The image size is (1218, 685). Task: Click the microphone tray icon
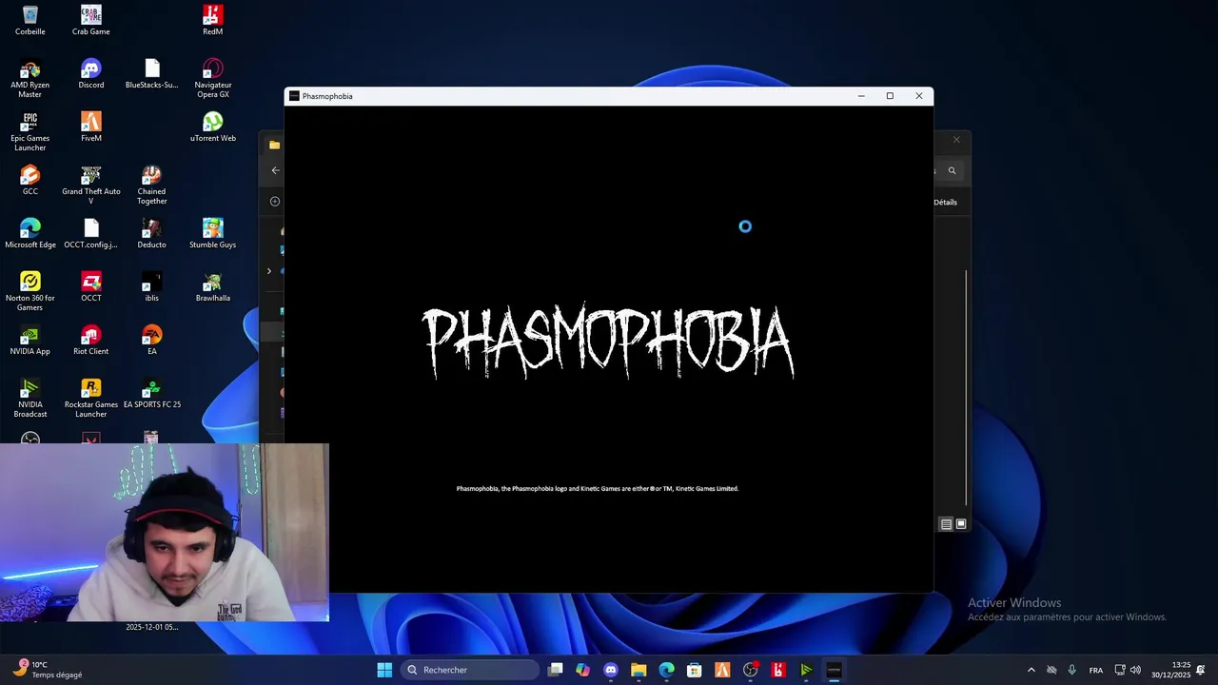1071,670
